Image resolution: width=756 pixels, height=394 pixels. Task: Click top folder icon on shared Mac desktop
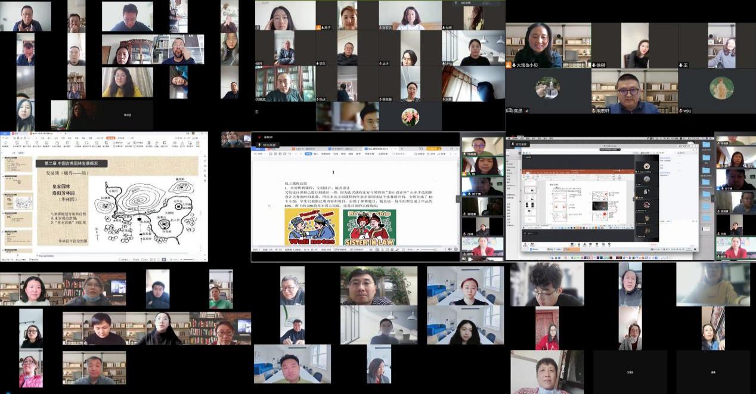pos(707,144)
